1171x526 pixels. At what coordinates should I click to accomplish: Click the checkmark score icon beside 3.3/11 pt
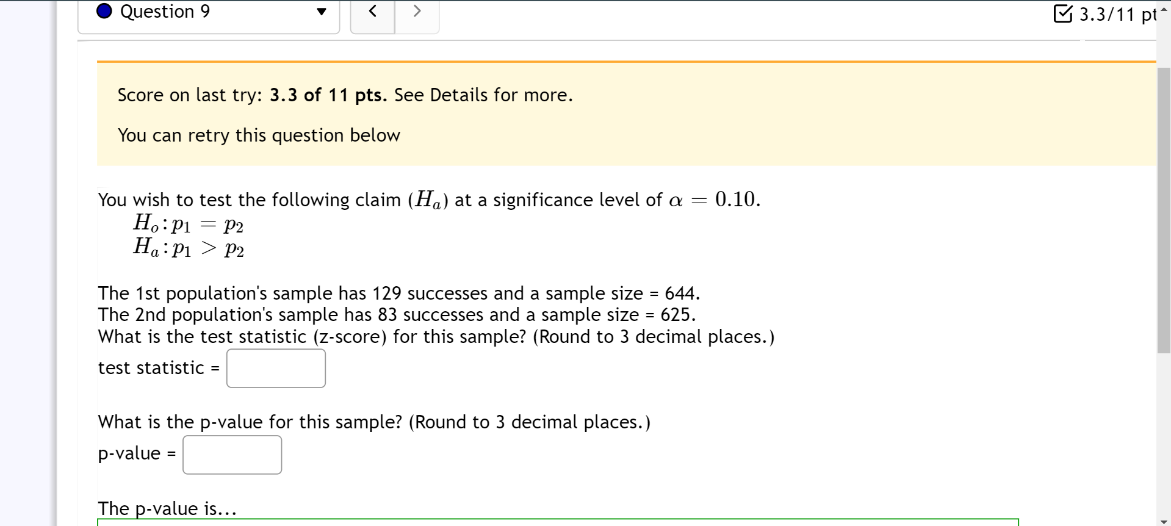(1062, 14)
